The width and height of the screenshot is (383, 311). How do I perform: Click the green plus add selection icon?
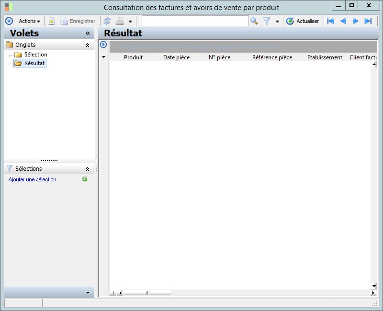point(85,179)
